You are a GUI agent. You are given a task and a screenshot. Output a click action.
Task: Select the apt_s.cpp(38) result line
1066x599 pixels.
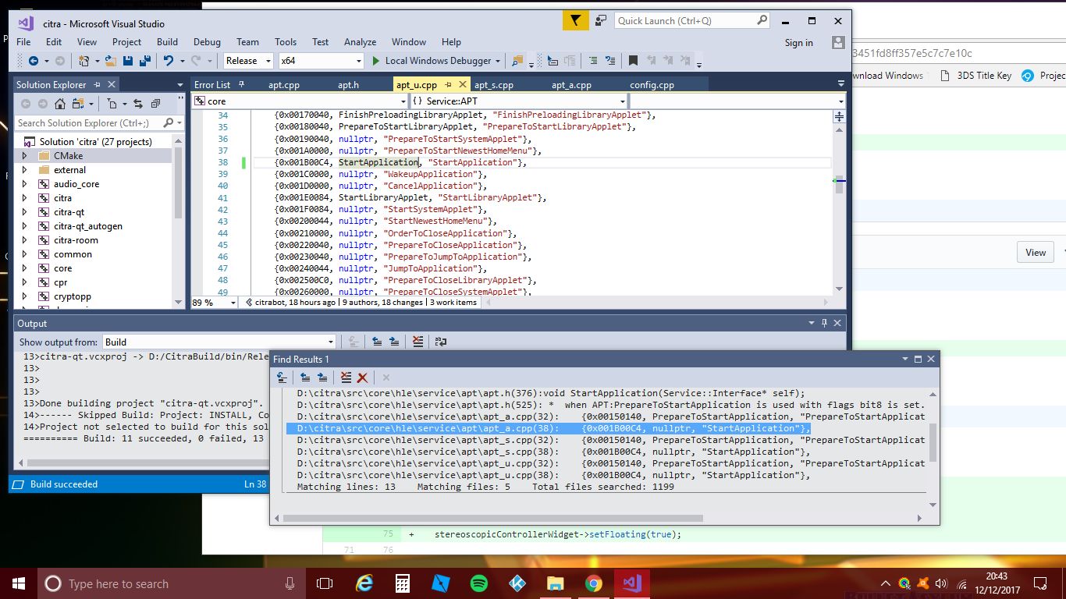point(554,452)
